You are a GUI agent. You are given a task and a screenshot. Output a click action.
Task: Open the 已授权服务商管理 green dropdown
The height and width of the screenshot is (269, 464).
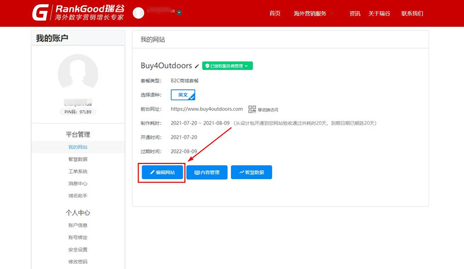[x=227, y=66]
